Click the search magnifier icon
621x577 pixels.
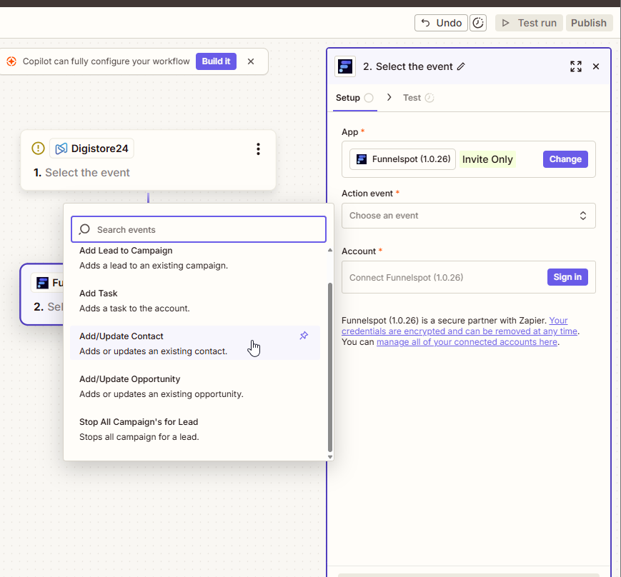point(84,229)
